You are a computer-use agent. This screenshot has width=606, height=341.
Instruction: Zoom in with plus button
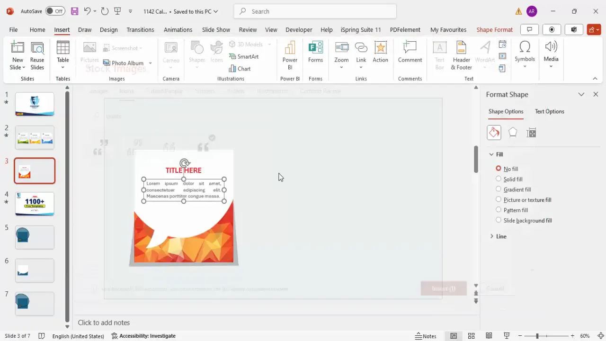point(572,336)
